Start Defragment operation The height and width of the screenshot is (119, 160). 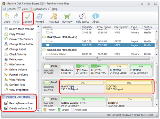tap(14, 59)
